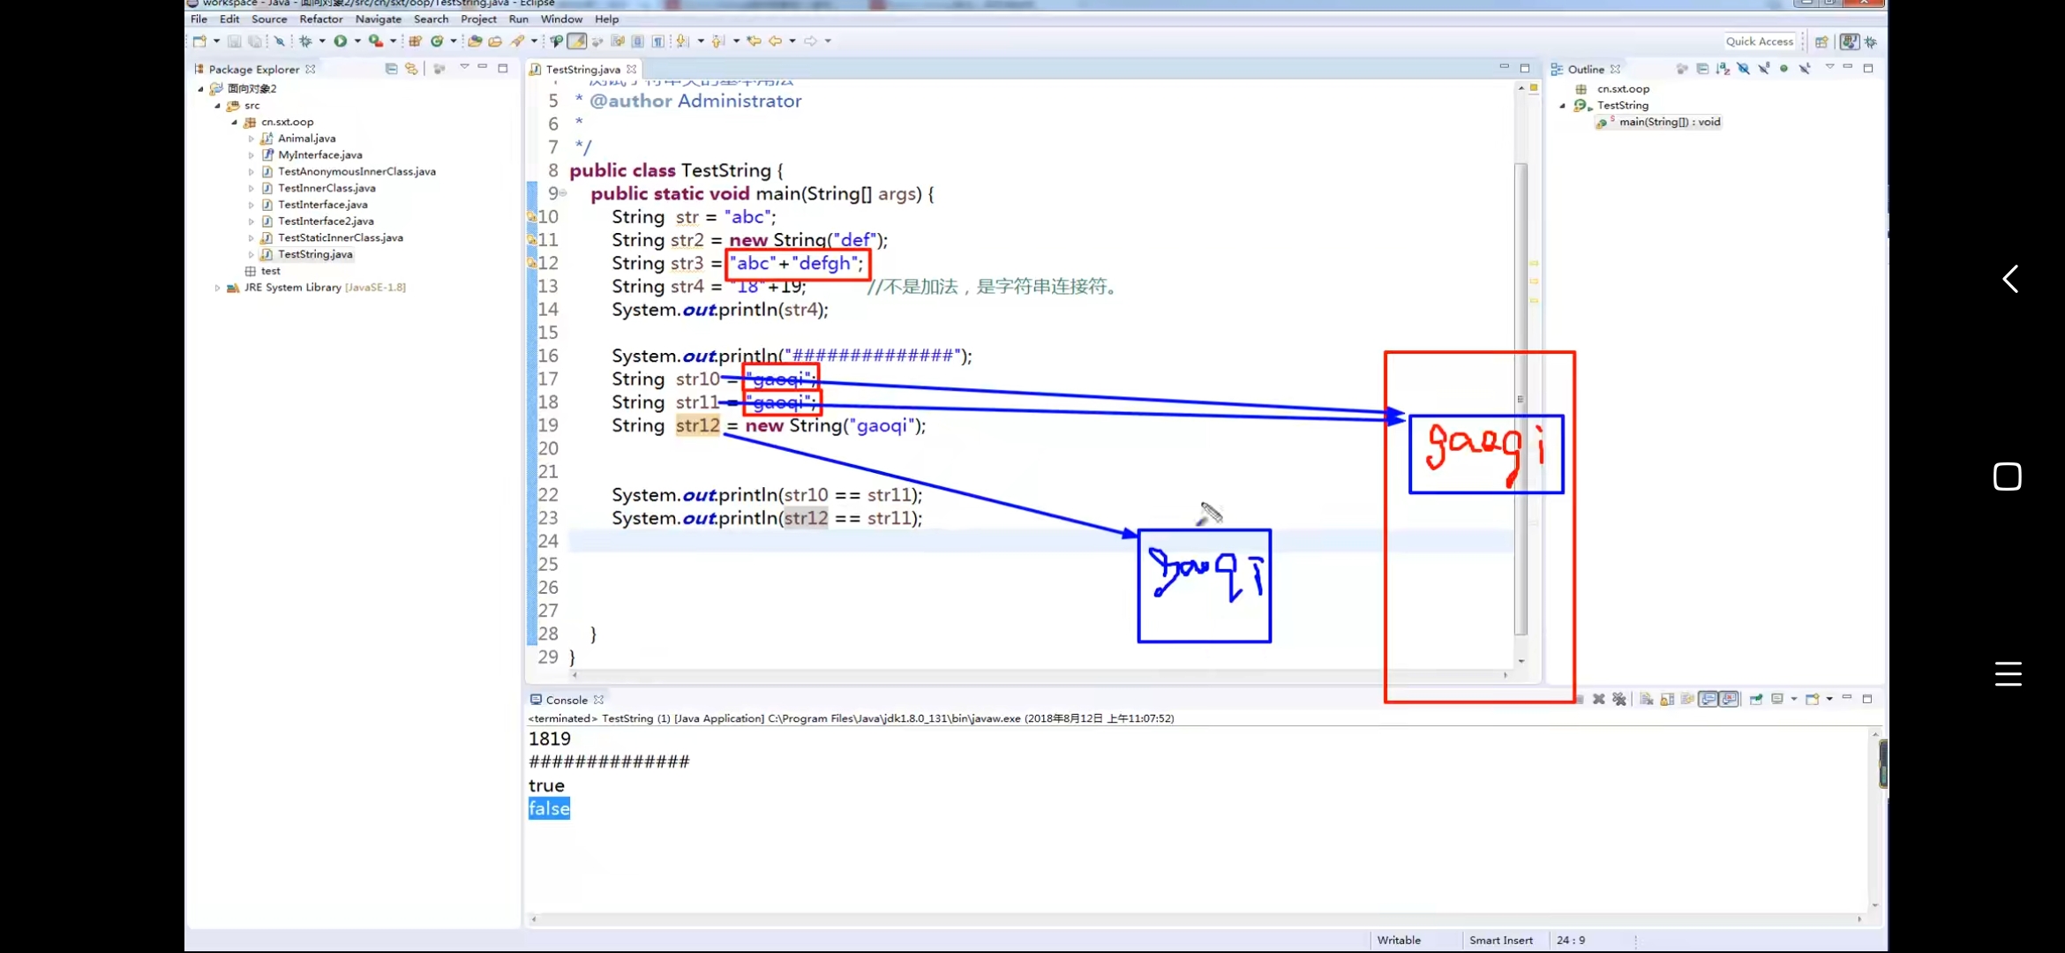This screenshot has height=953, width=2065.
Task: Toggle Scroll Lock in Console toolbar
Action: [x=1667, y=699]
